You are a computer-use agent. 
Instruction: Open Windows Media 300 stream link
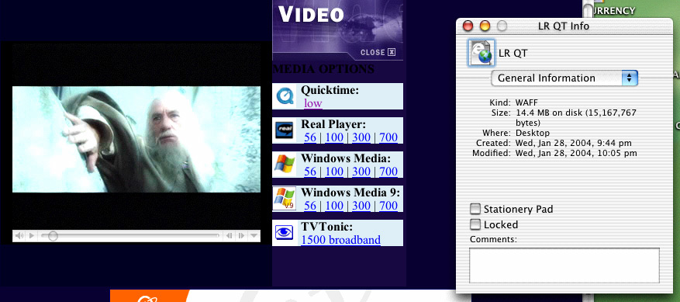[361, 172]
